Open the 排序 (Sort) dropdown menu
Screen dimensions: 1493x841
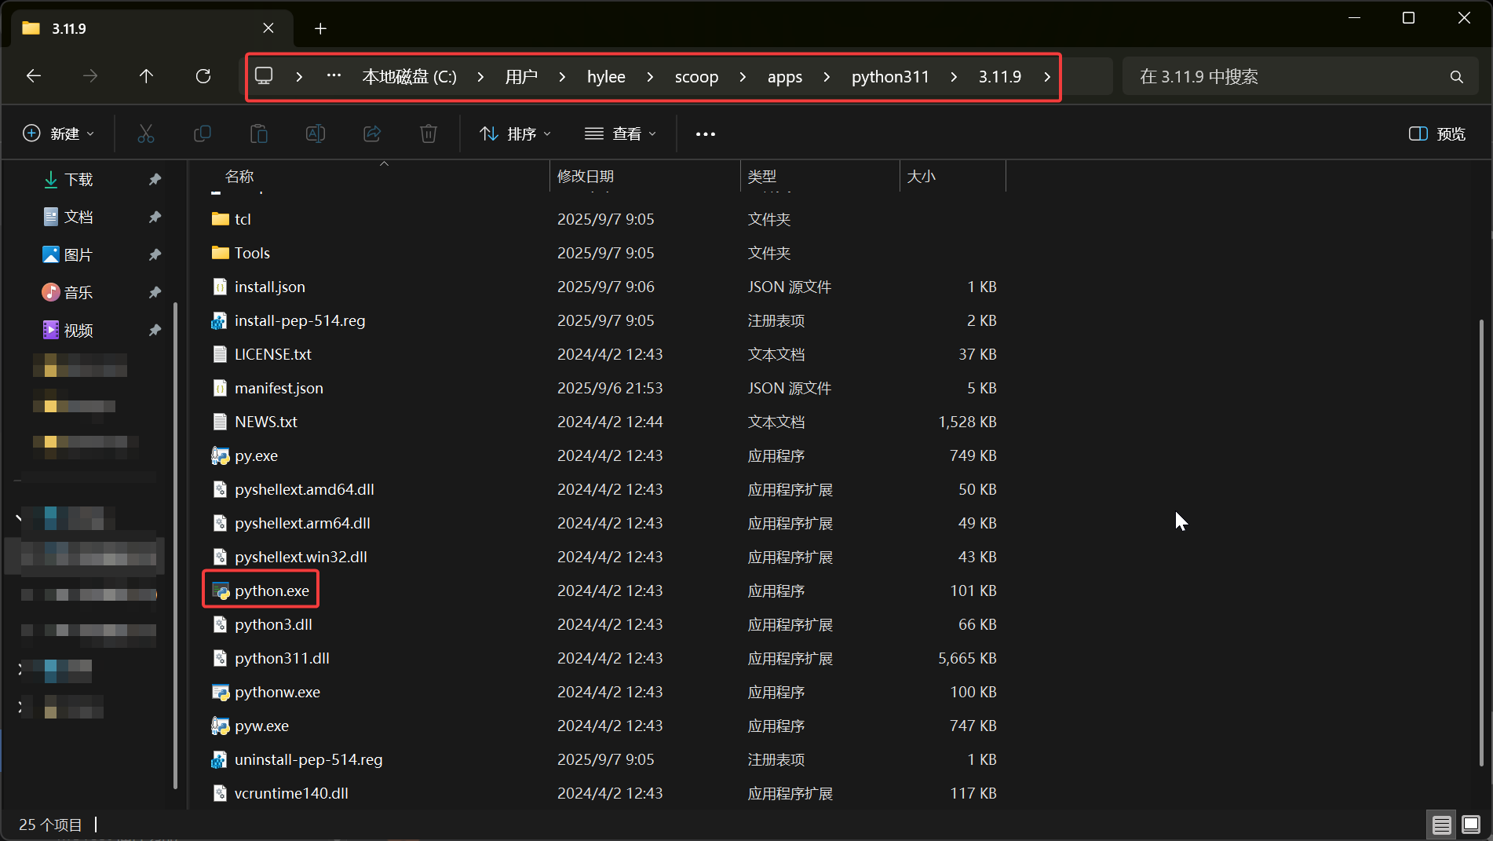point(516,134)
